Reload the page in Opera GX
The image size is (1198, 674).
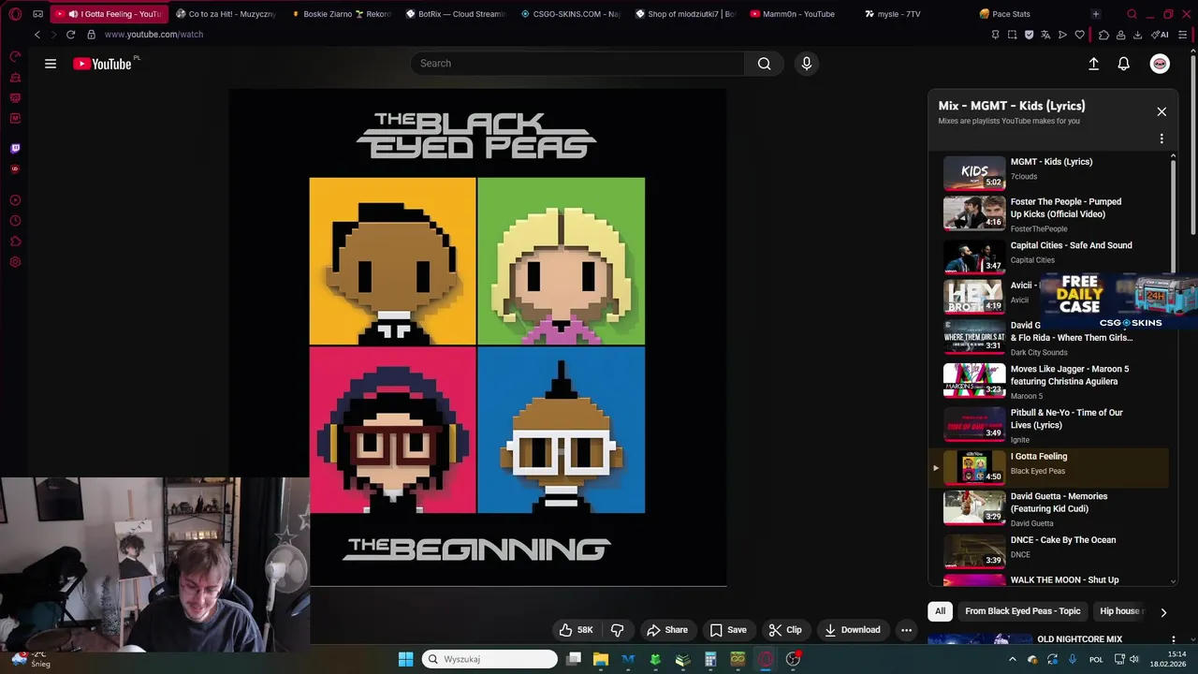click(70, 35)
